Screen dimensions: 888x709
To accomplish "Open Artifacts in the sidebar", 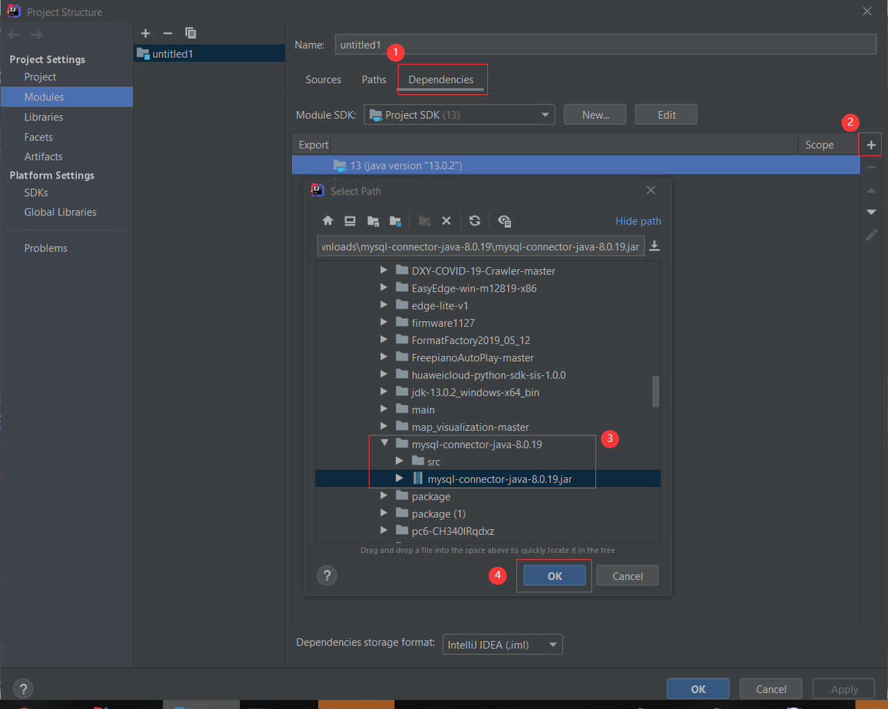I will [43, 157].
